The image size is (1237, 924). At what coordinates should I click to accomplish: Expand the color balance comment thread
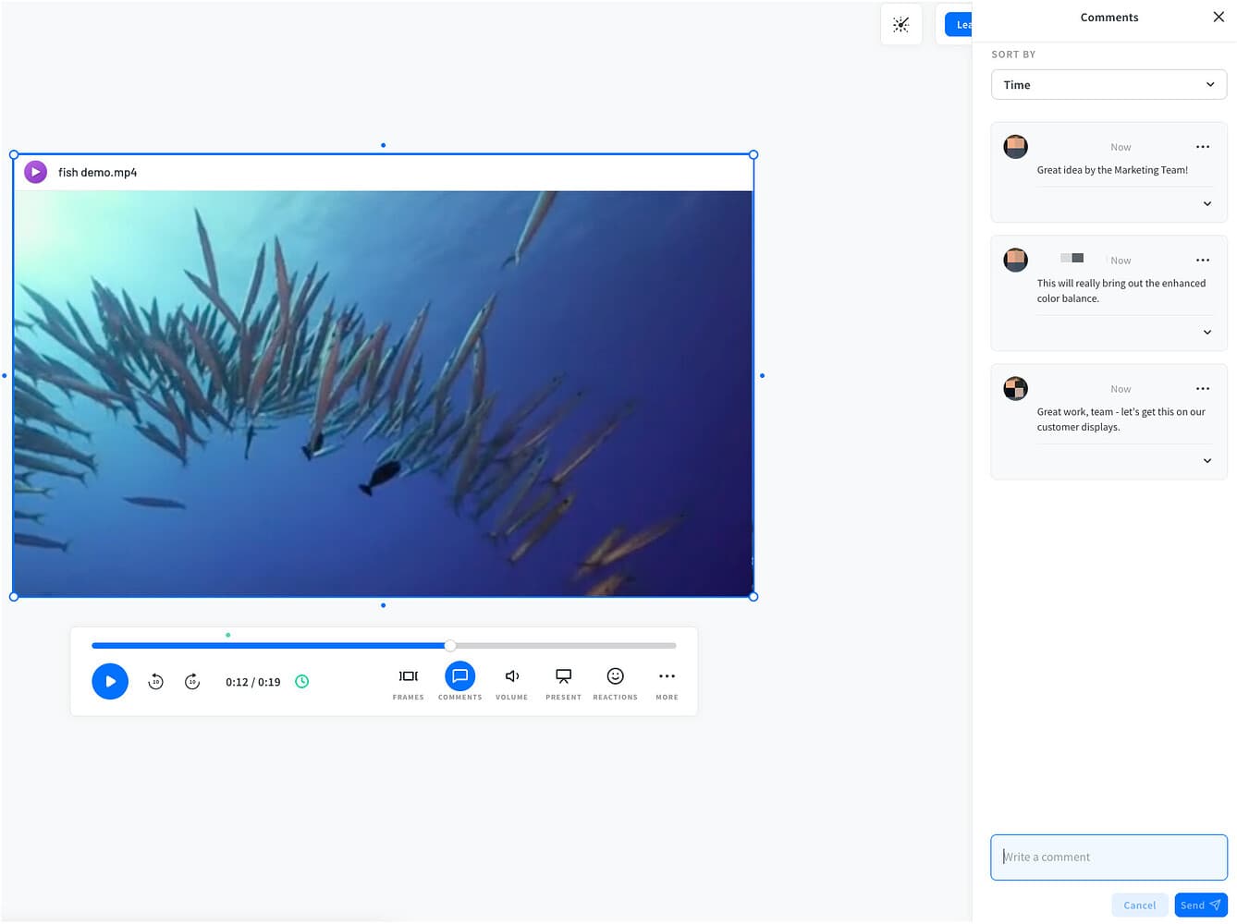(1206, 332)
